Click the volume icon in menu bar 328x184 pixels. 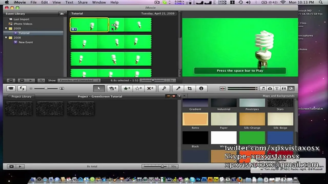pos(248,2)
